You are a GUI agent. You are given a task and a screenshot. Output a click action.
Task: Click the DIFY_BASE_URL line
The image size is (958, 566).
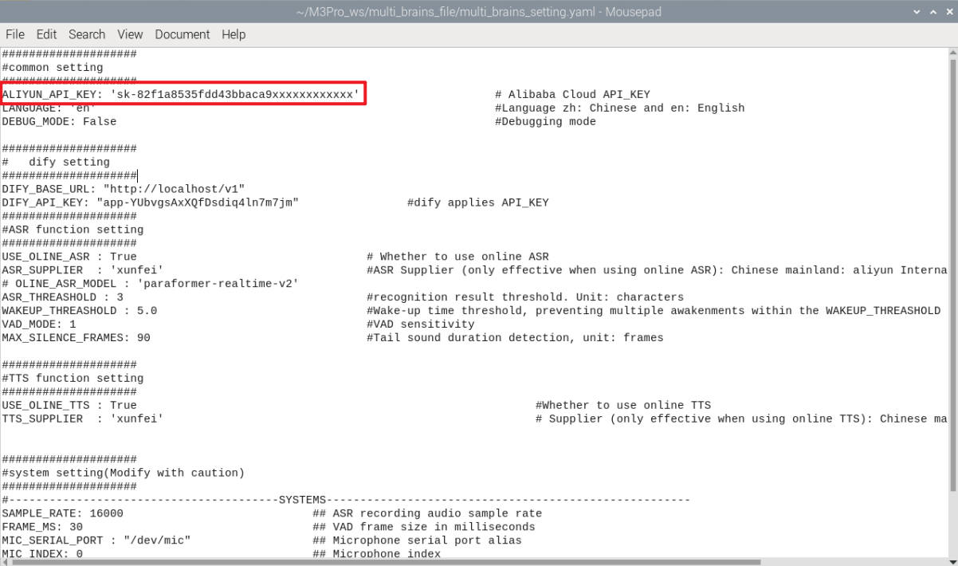coord(123,189)
